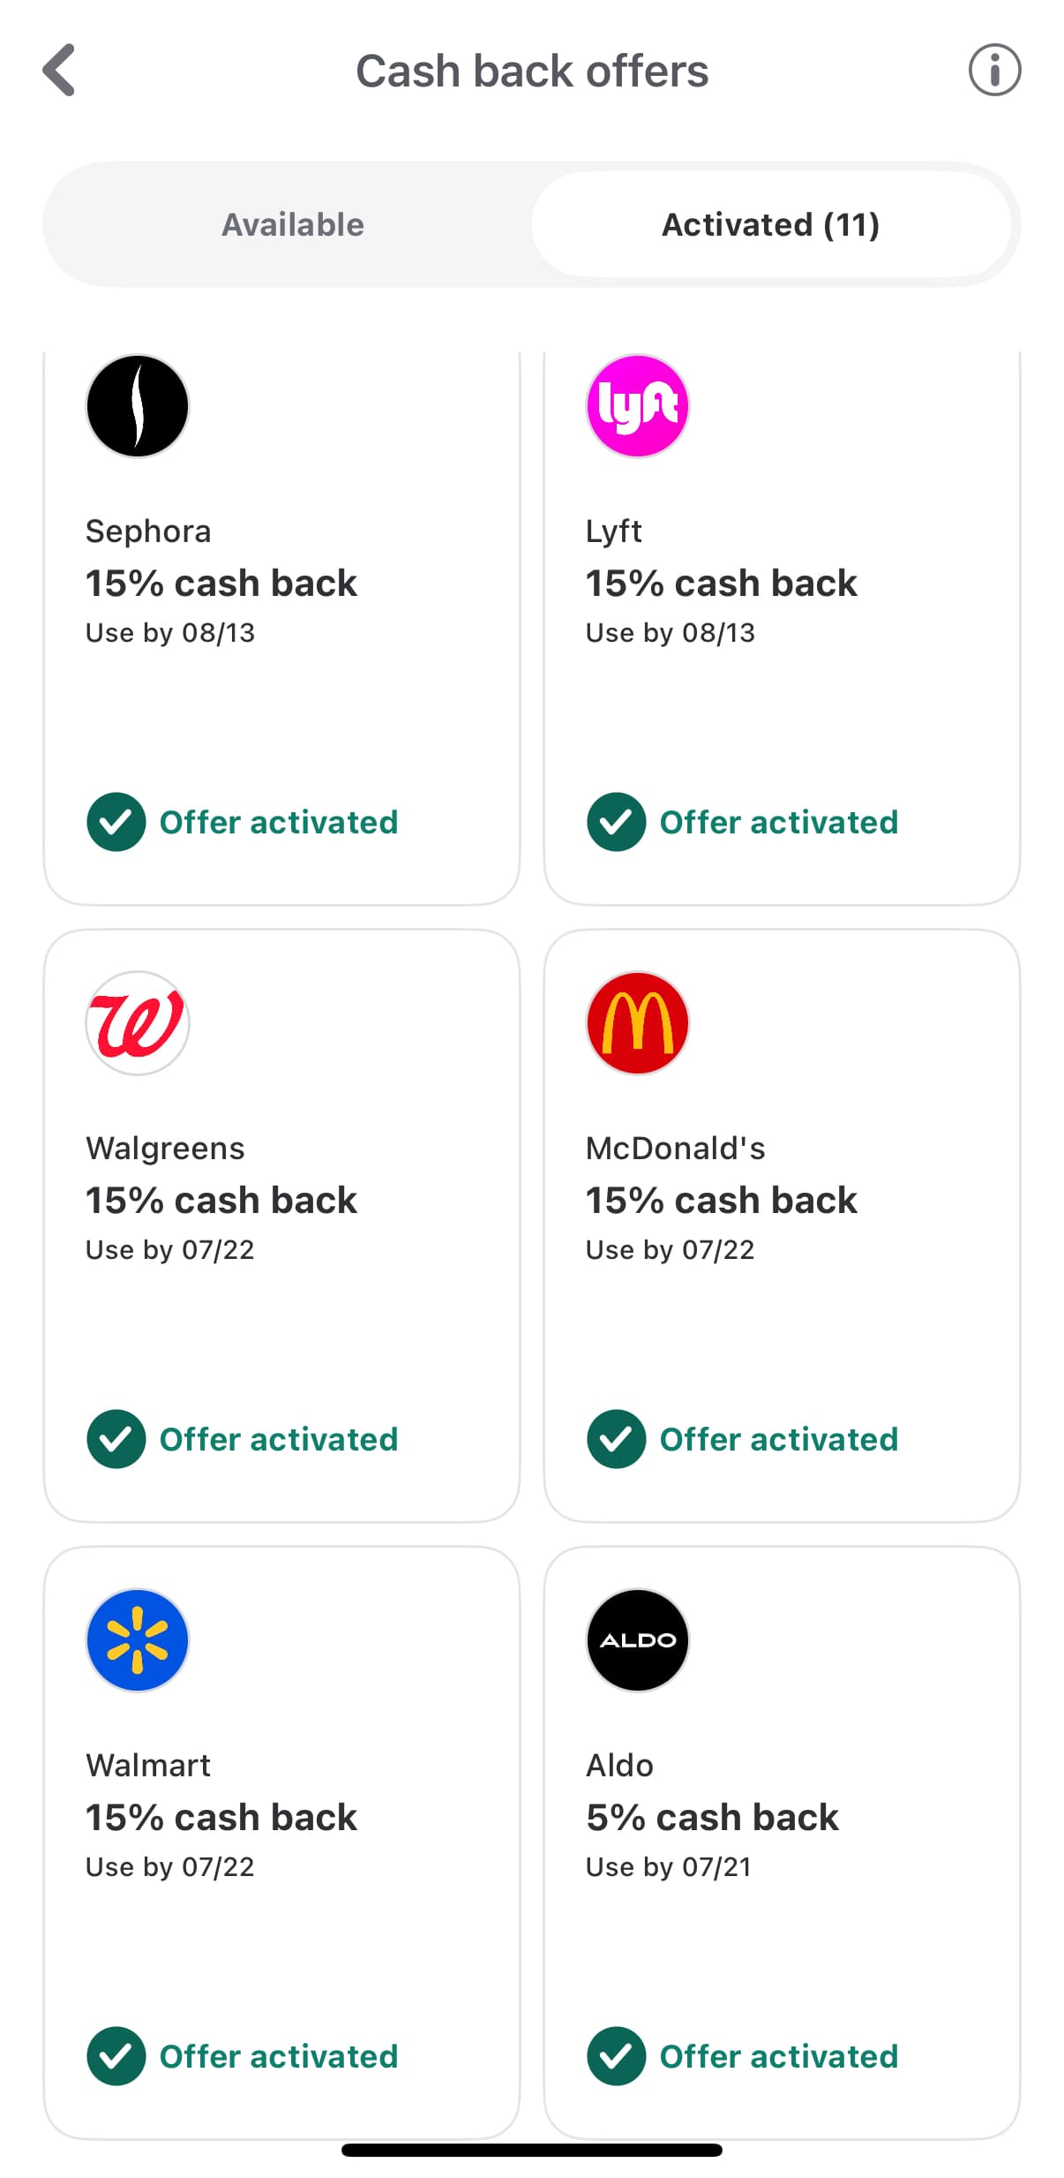
Task: Tap Walmart's Offer activated label
Action: pyautogui.click(x=279, y=2056)
